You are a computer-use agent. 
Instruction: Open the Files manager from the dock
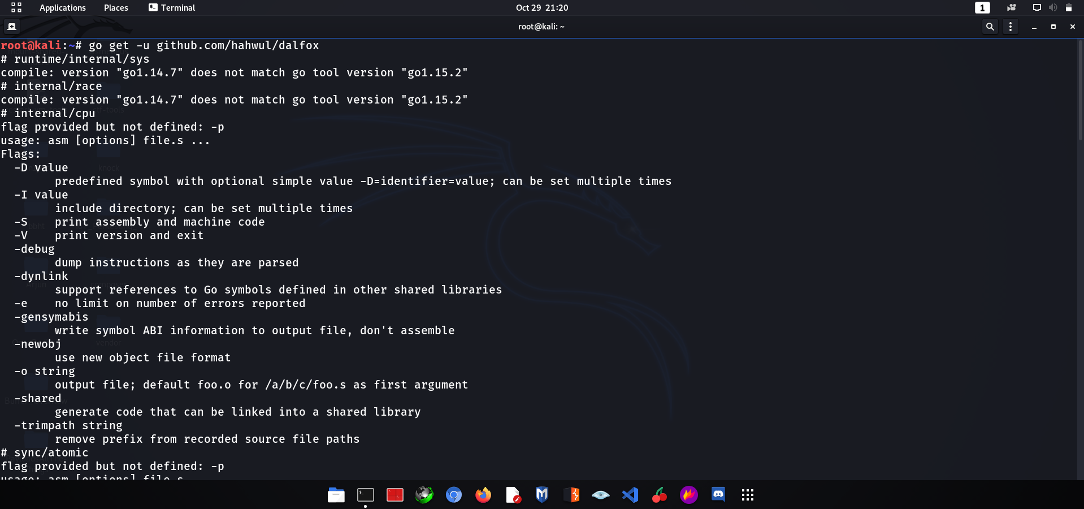pos(336,495)
